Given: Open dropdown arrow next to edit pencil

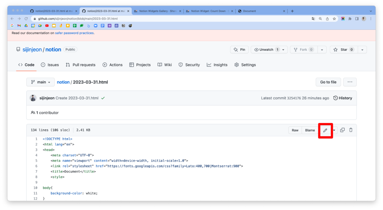Looking at the screenshot, I should coord(334,130).
